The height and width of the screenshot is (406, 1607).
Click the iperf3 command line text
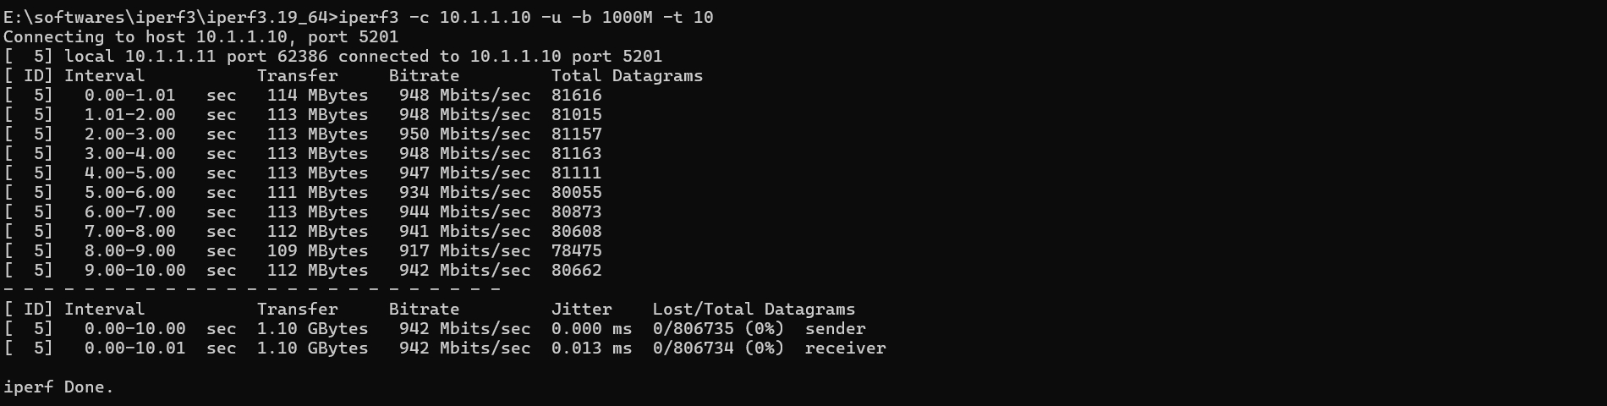click(x=526, y=17)
